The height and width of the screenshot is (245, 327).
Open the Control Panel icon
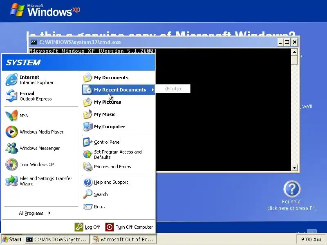coord(87,142)
